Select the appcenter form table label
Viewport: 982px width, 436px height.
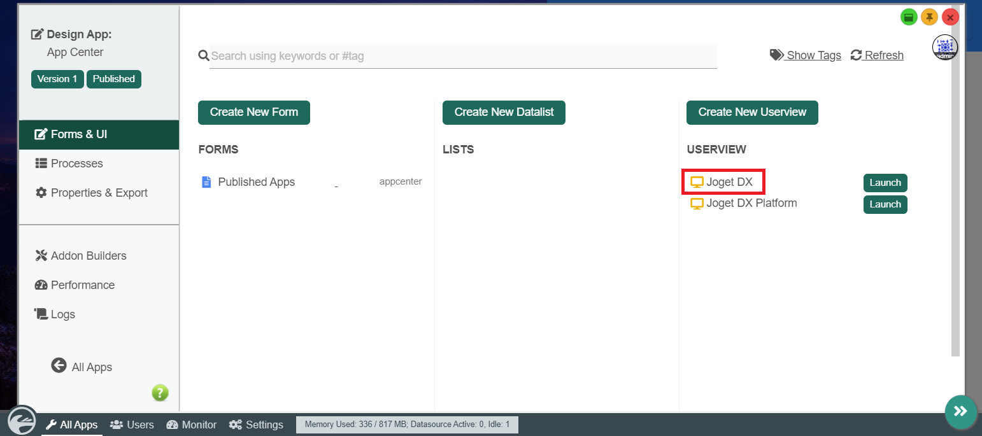tap(401, 181)
